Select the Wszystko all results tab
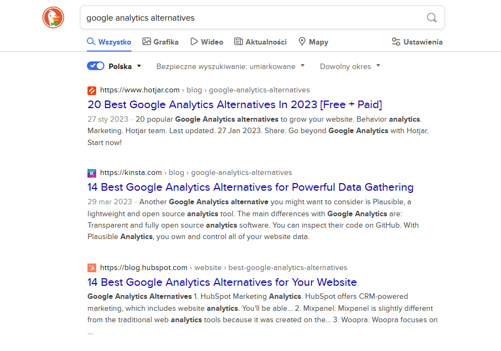This screenshot has width=501, height=351. click(109, 42)
